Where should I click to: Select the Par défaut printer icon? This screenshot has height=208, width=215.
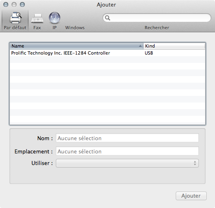[15, 18]
